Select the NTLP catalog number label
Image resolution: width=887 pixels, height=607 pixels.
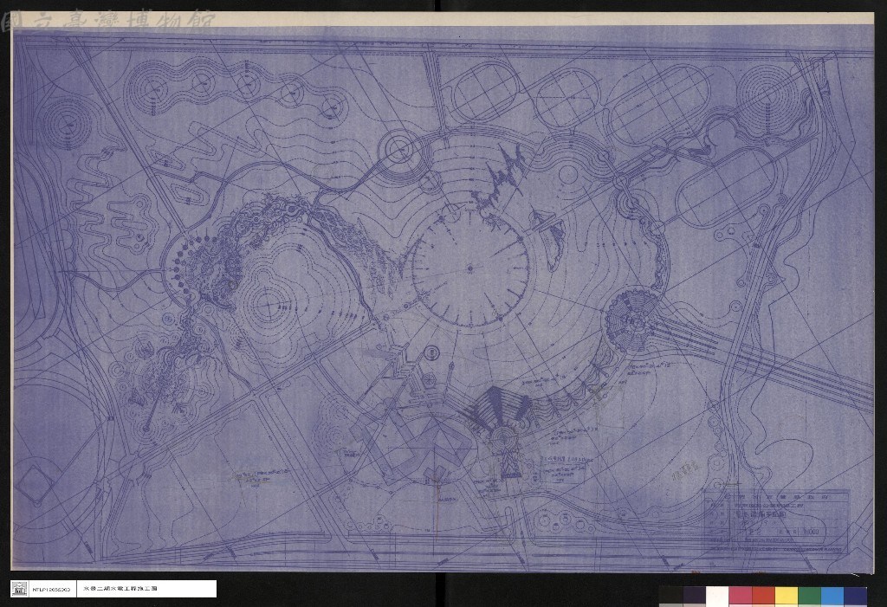51,589
